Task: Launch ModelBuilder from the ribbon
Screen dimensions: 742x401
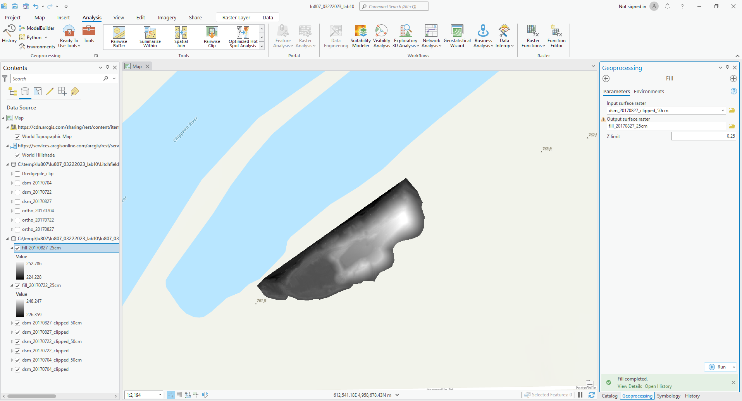Action: [37, 28]
